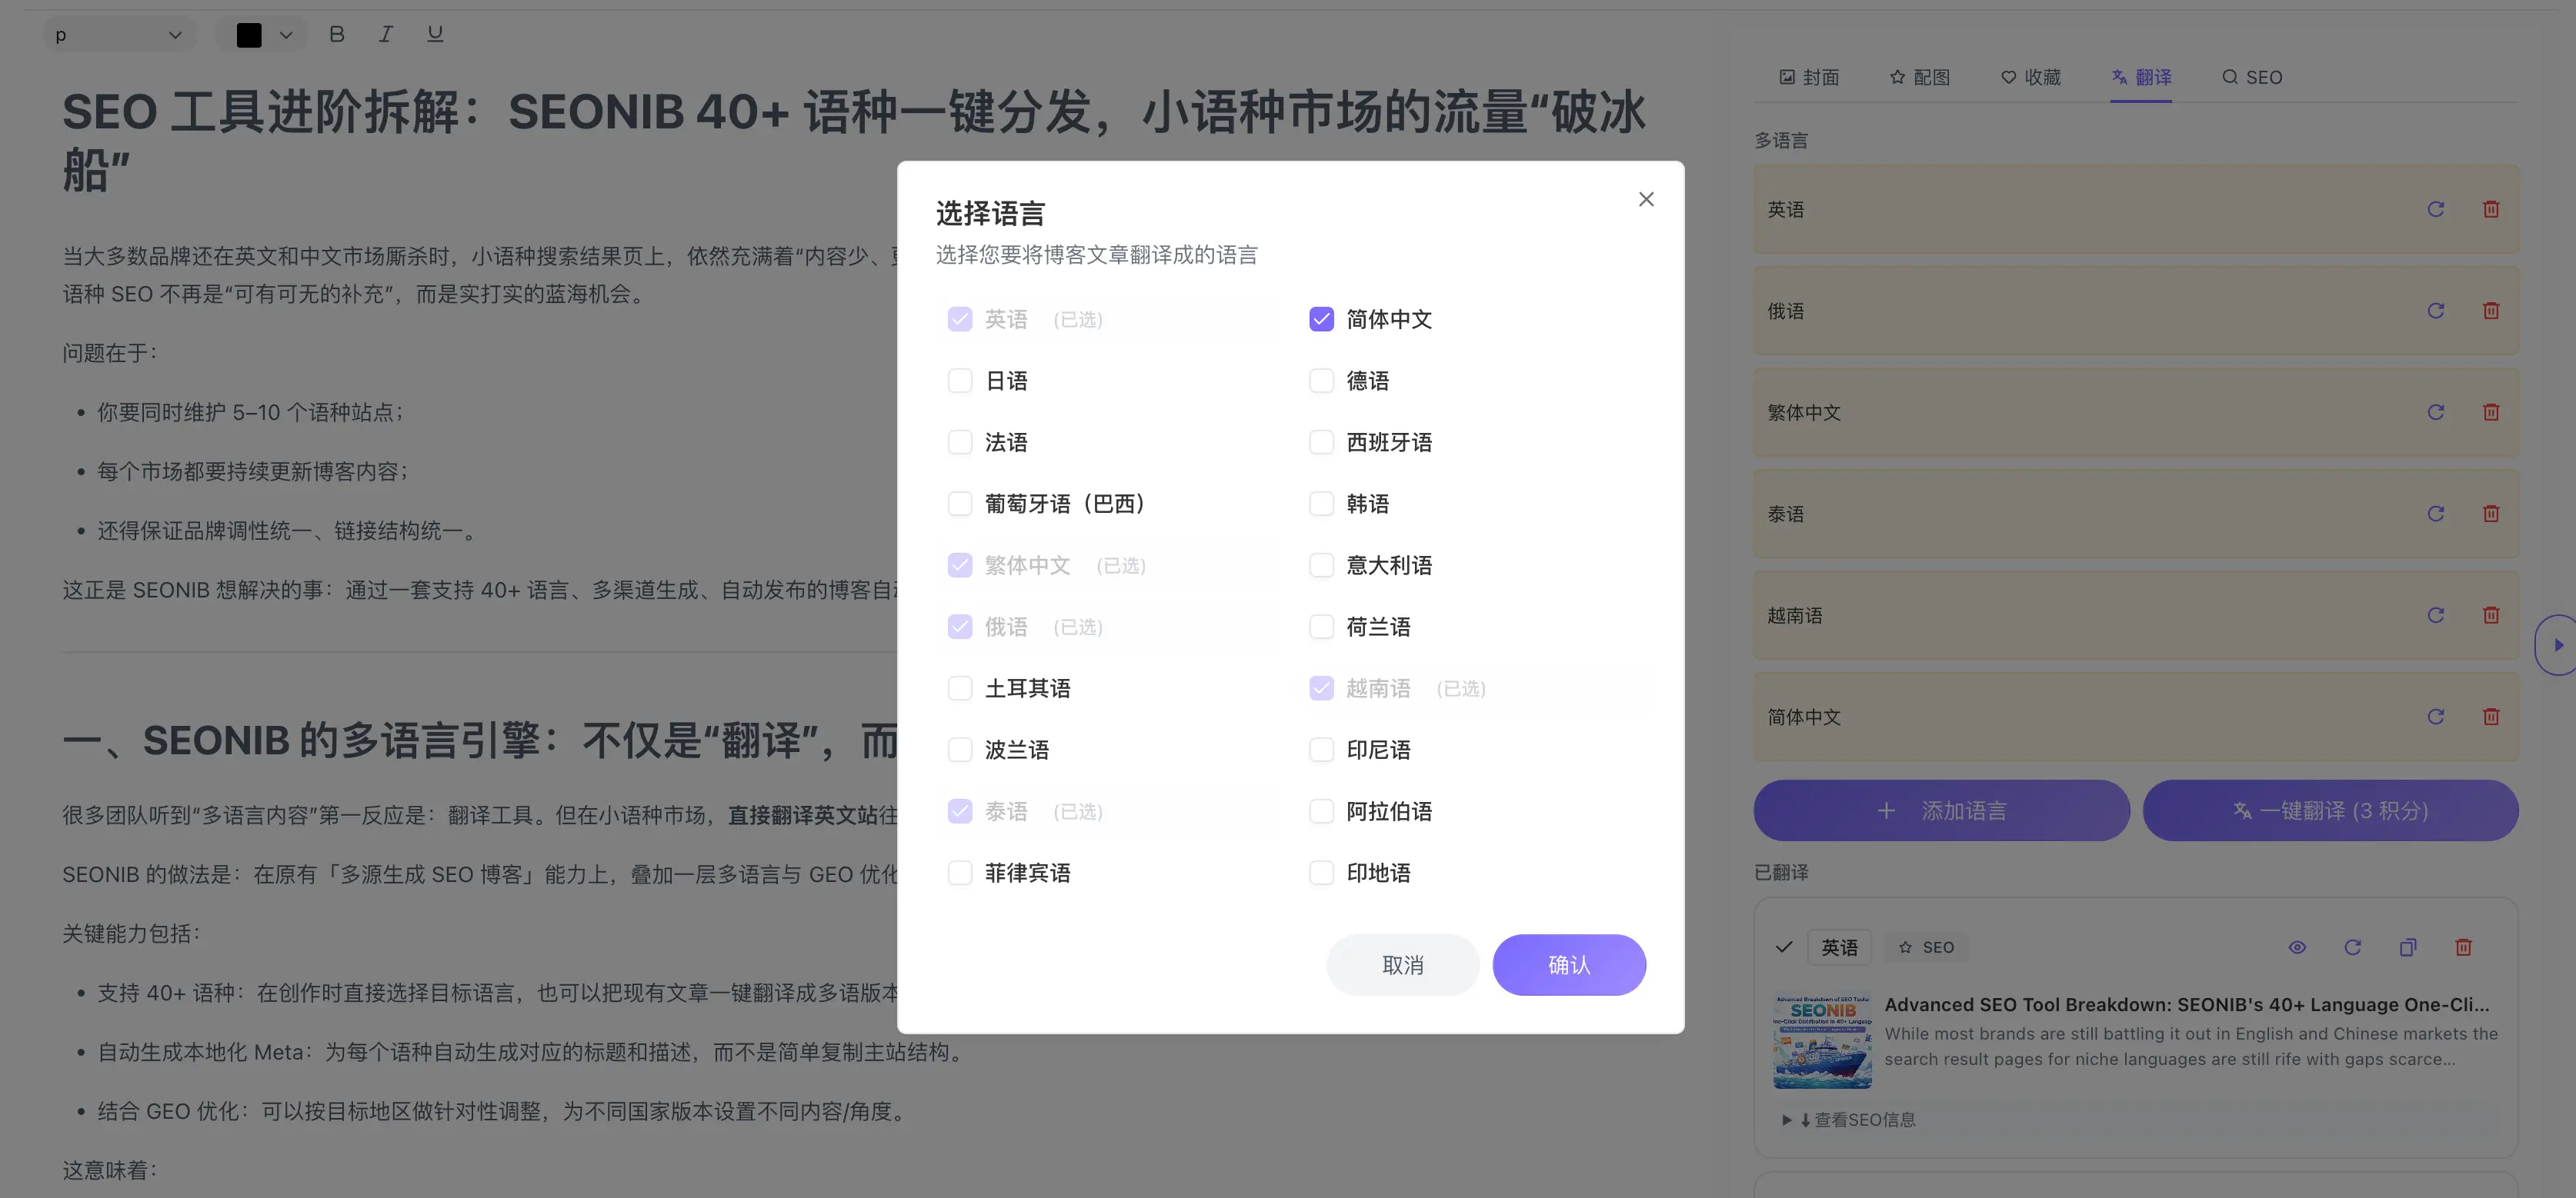
Task: Toggle underline formatting in the toolbar
Action: [435, 34]
